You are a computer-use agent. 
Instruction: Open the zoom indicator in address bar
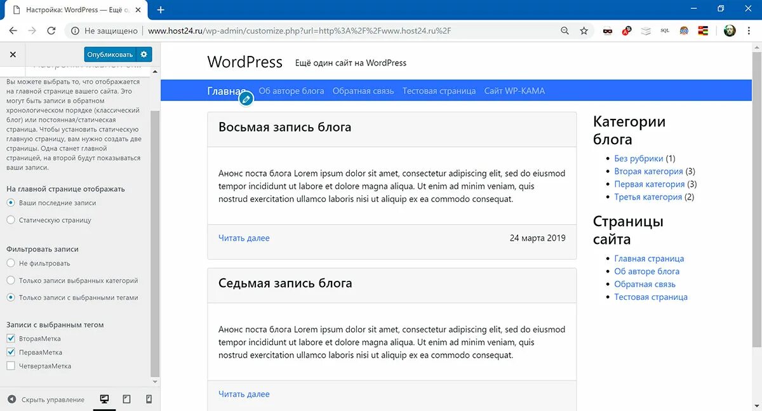[x=565, y=30]
